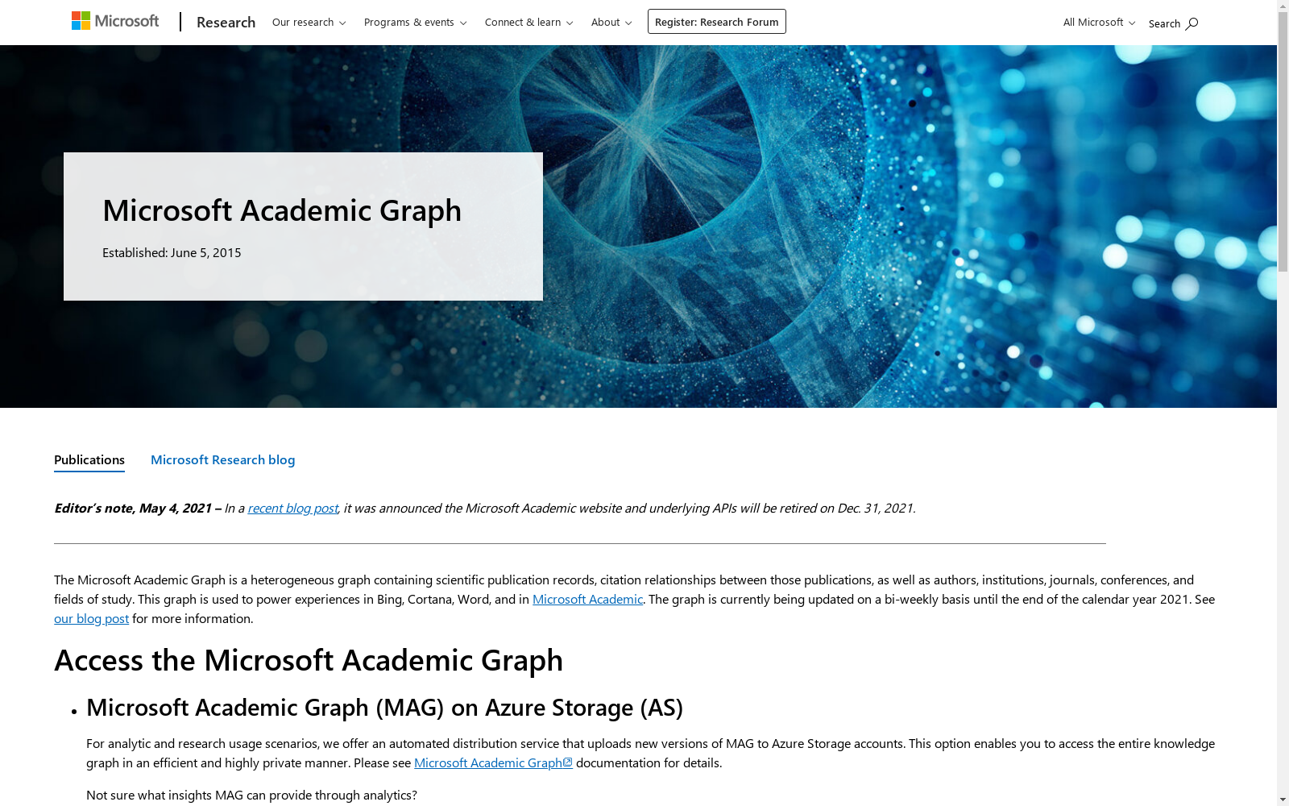Click the 'Not sure what insights MAG' line

251,795
